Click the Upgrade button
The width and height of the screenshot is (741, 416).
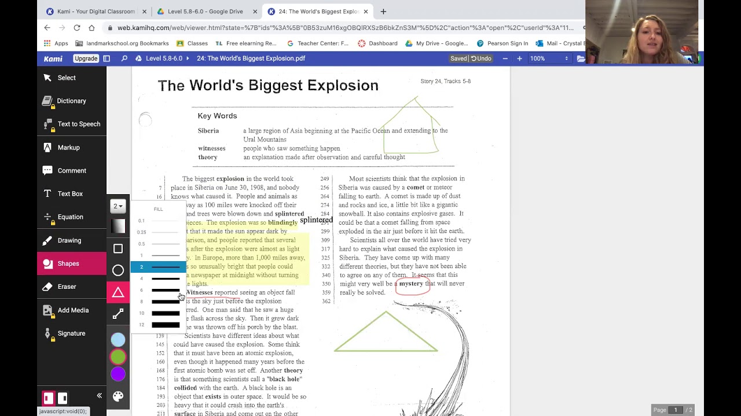coord(86,58)
